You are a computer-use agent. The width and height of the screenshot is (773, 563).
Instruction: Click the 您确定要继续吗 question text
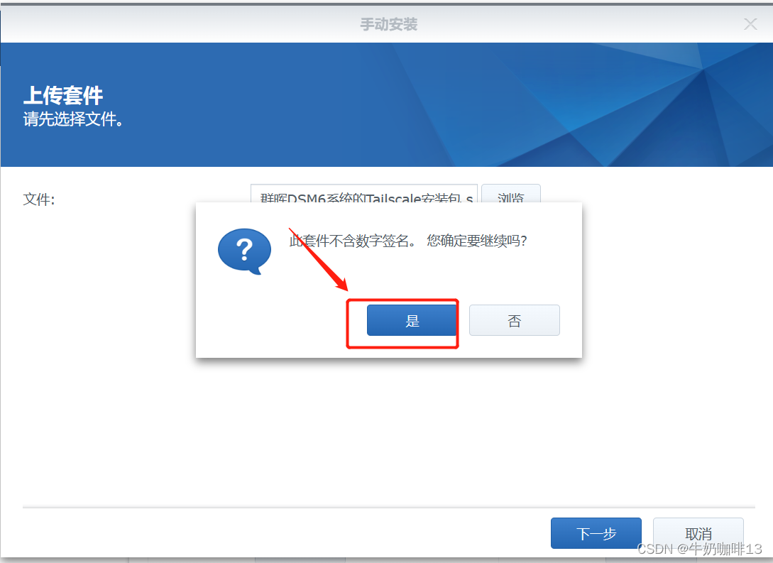(477, 241)
